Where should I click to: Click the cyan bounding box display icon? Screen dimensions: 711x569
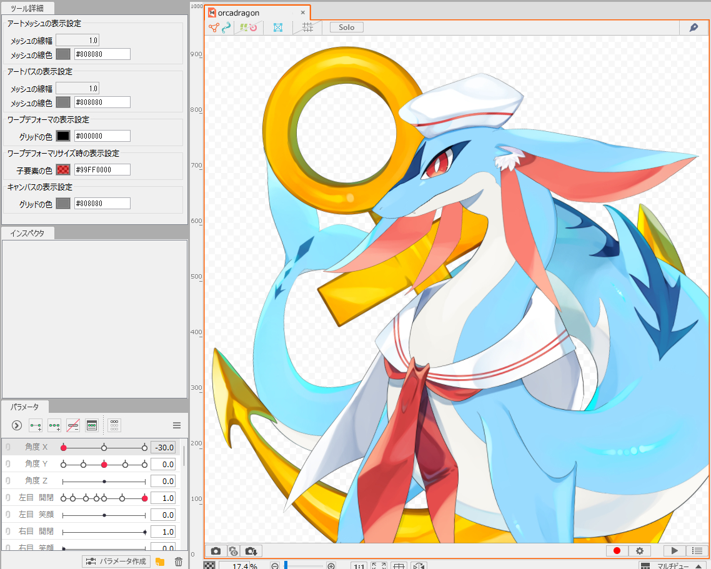(x=278, y=27)
